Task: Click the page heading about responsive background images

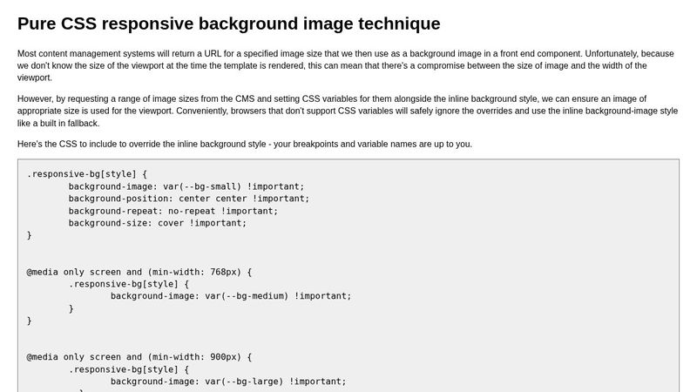Action: coord(228,24)
